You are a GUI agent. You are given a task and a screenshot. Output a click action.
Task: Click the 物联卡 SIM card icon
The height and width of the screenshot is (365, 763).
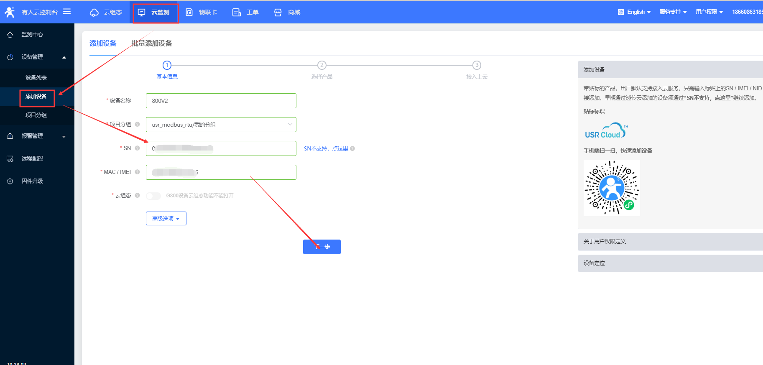pos(189,13)
